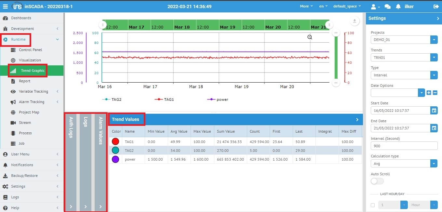Click the plus icon beside Date Options

coord(429,93)
